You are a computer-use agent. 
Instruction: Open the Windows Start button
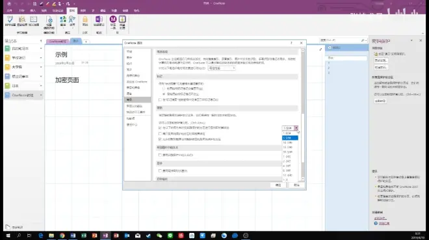pos(8,235)
